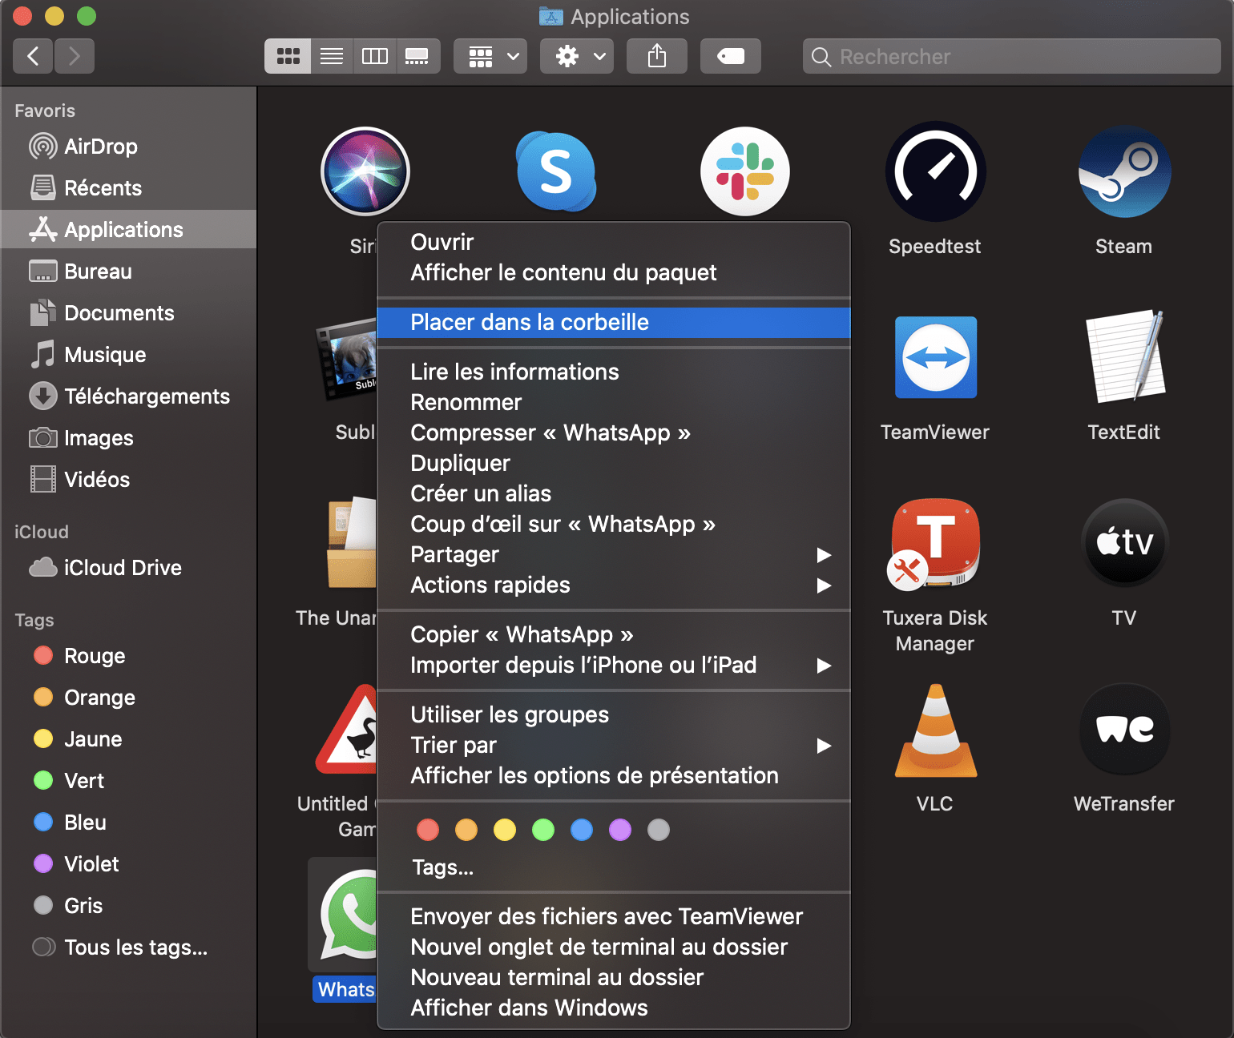Viewport: 1234px width, 1038px height.
Task: Go to Téléchargements in sidebar
Action: click(x=147, y=396)
